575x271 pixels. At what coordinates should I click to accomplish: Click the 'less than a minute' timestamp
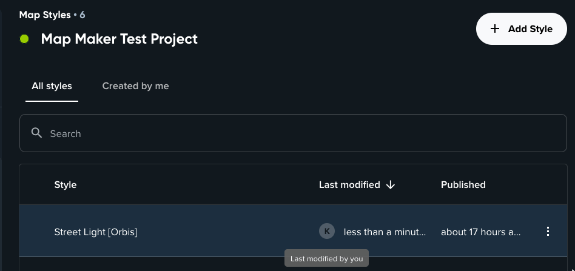pyautogui.click(x=385, y=232)
